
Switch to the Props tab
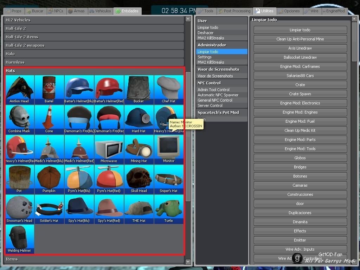[13, 11]
